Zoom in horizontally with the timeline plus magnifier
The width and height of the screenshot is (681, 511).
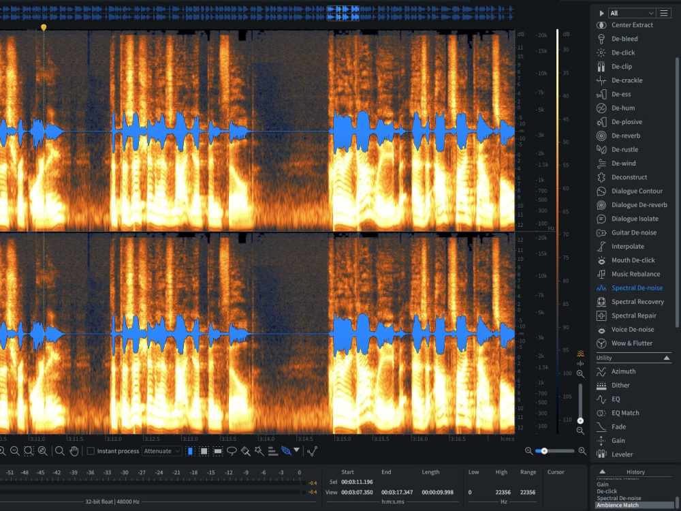tap(582, 451)
